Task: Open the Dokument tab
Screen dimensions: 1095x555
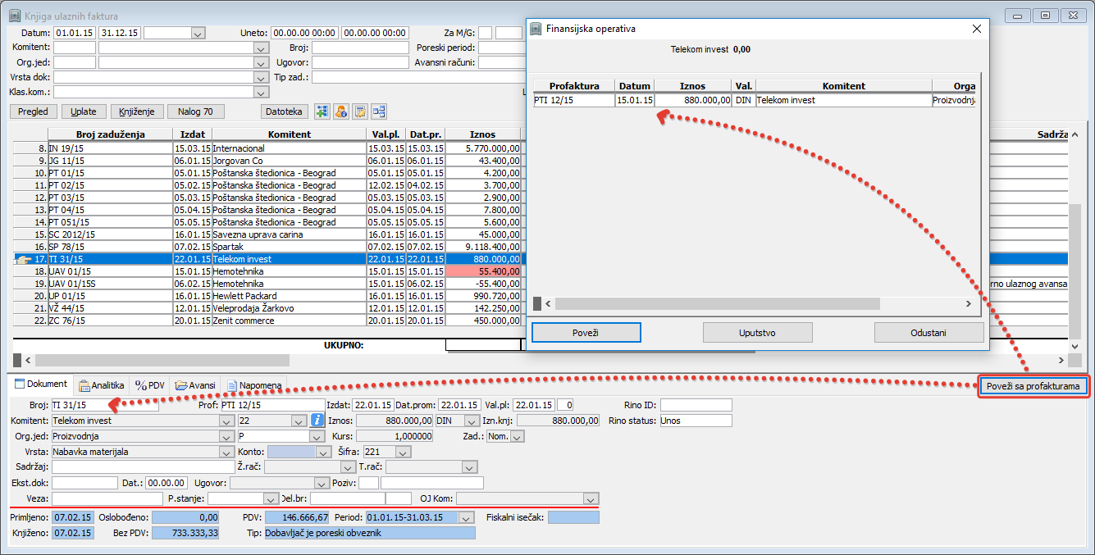Action: [x=41, y=384]
